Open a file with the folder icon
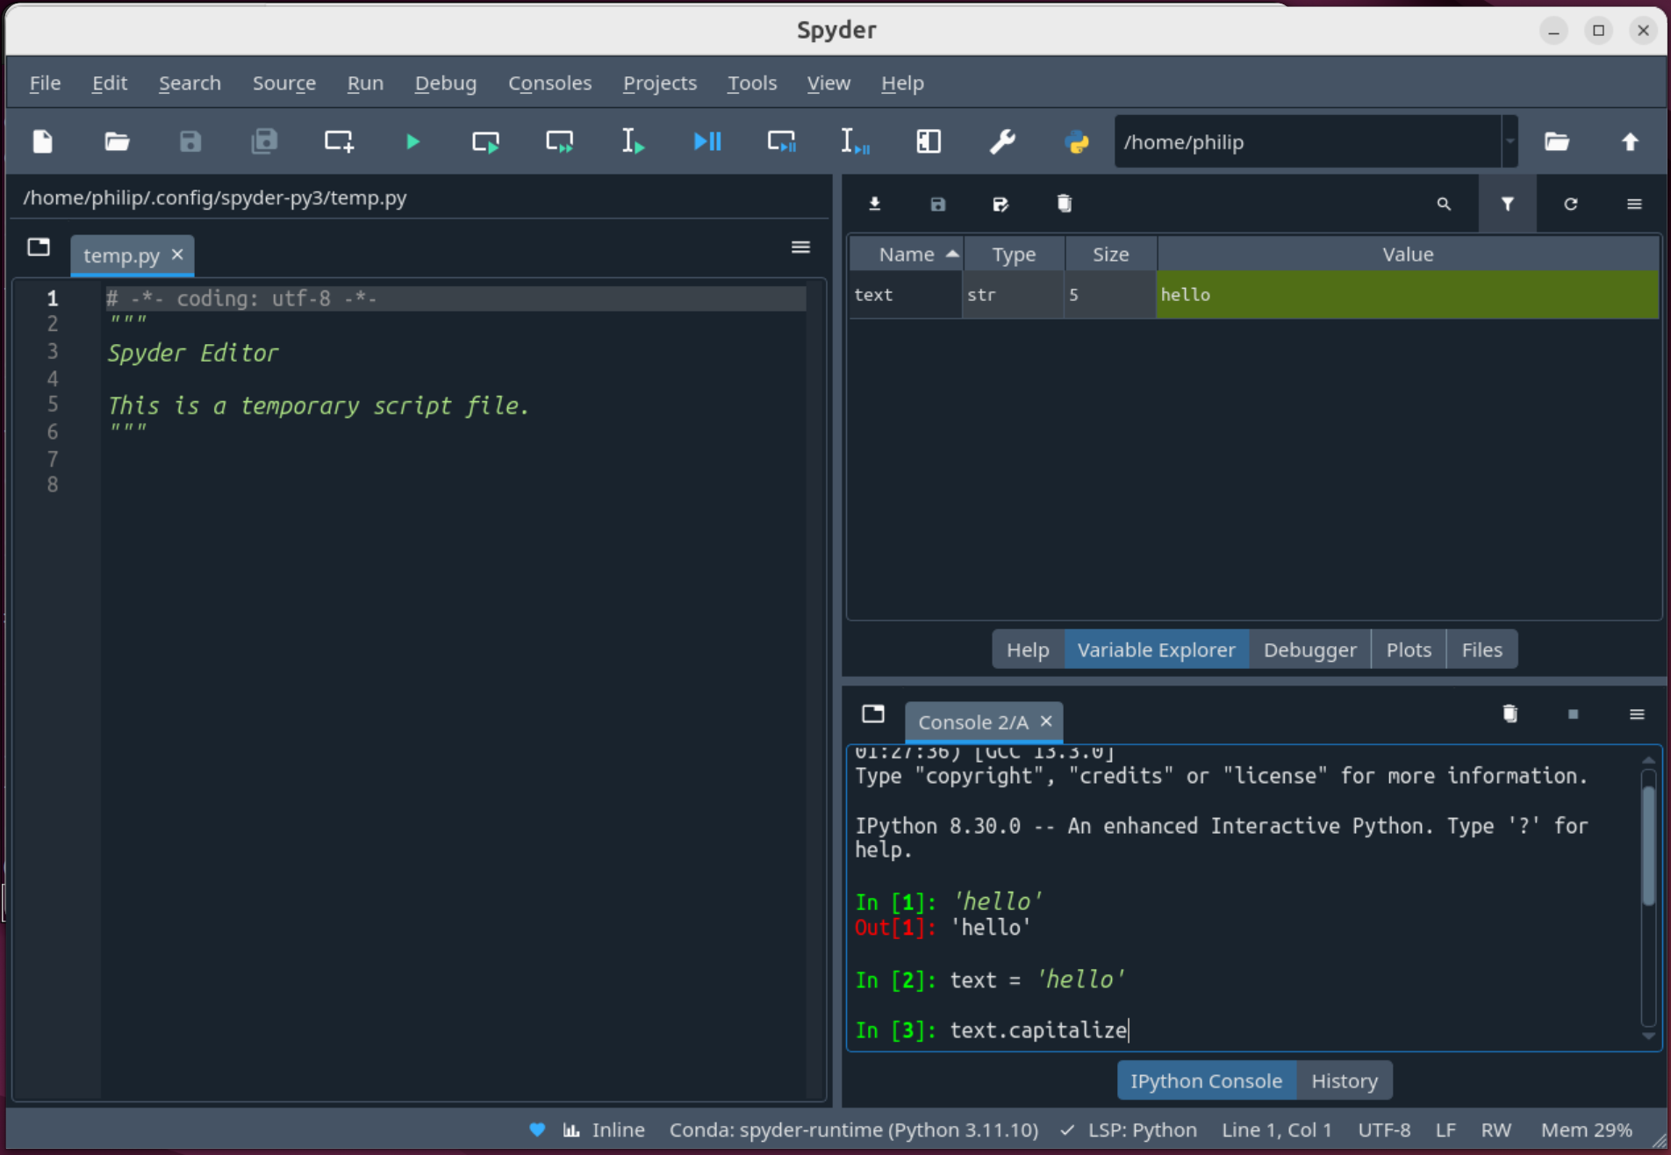The height and width of the screenshot is (1155, 1671). coord(117,141)
